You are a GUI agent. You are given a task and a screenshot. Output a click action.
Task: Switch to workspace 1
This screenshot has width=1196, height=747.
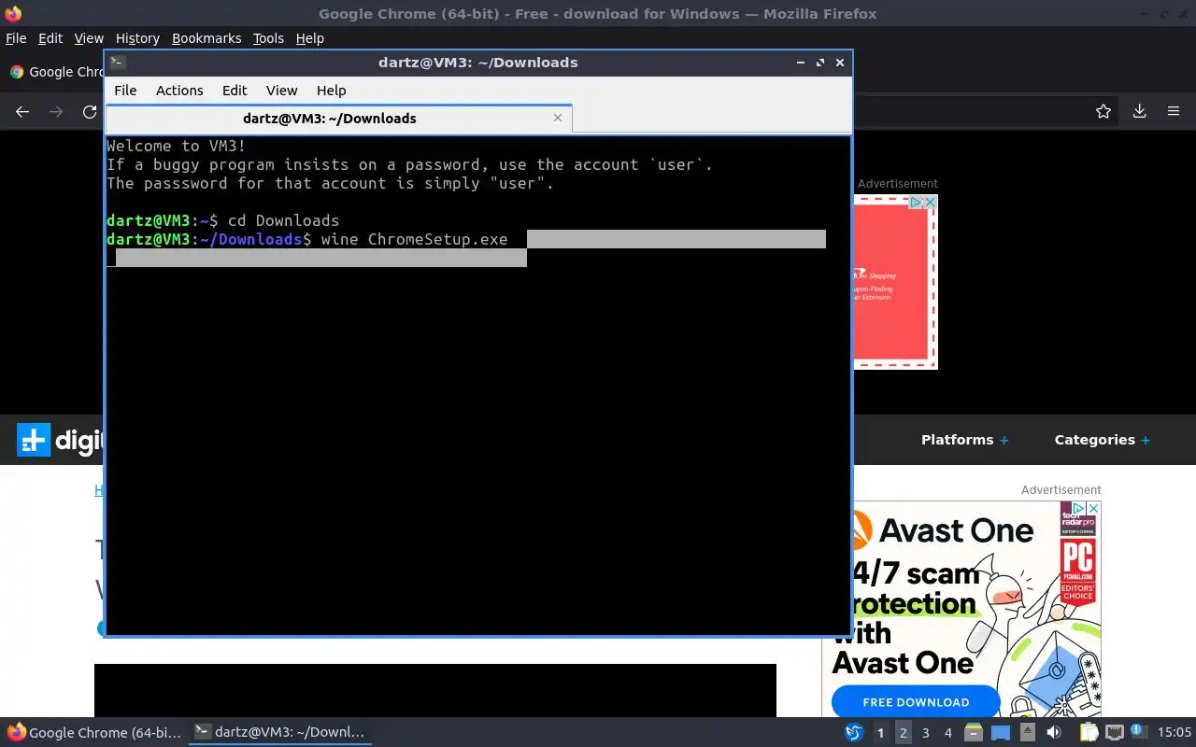pos(880,733)
